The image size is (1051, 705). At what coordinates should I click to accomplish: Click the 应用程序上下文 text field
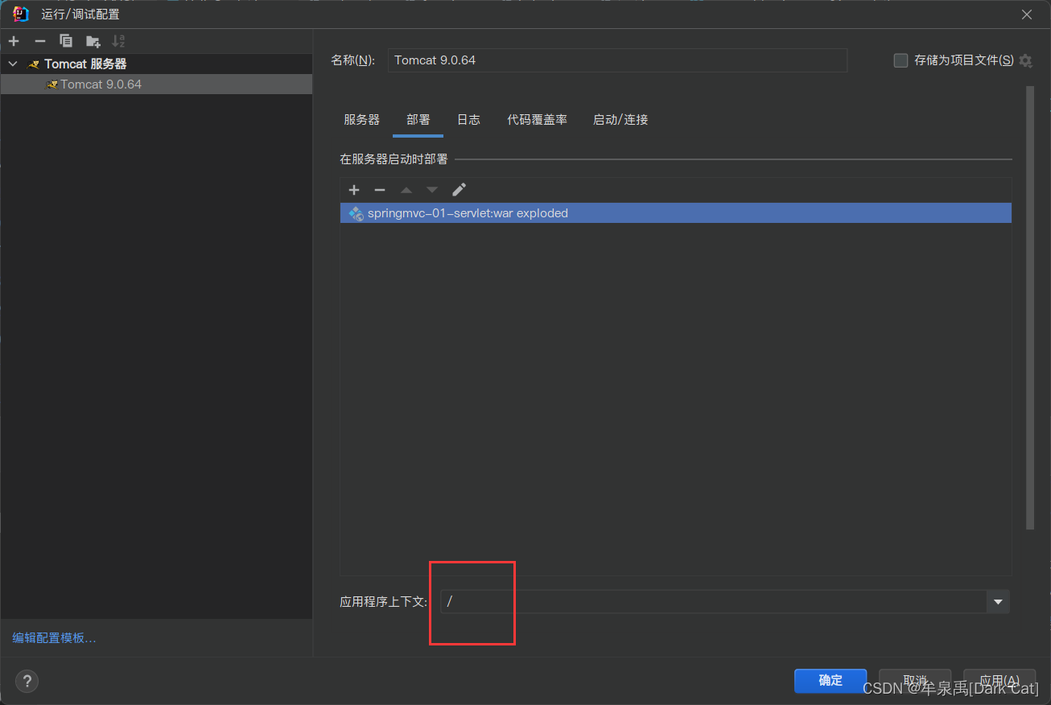point(714,602)
